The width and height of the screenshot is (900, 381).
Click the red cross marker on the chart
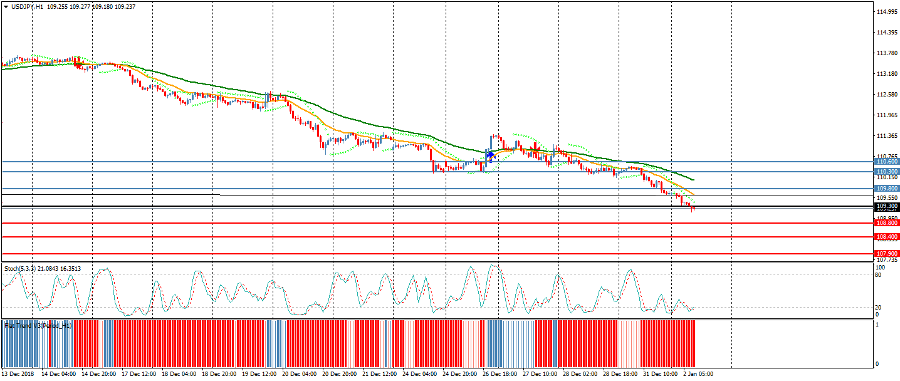pos(535,148)
